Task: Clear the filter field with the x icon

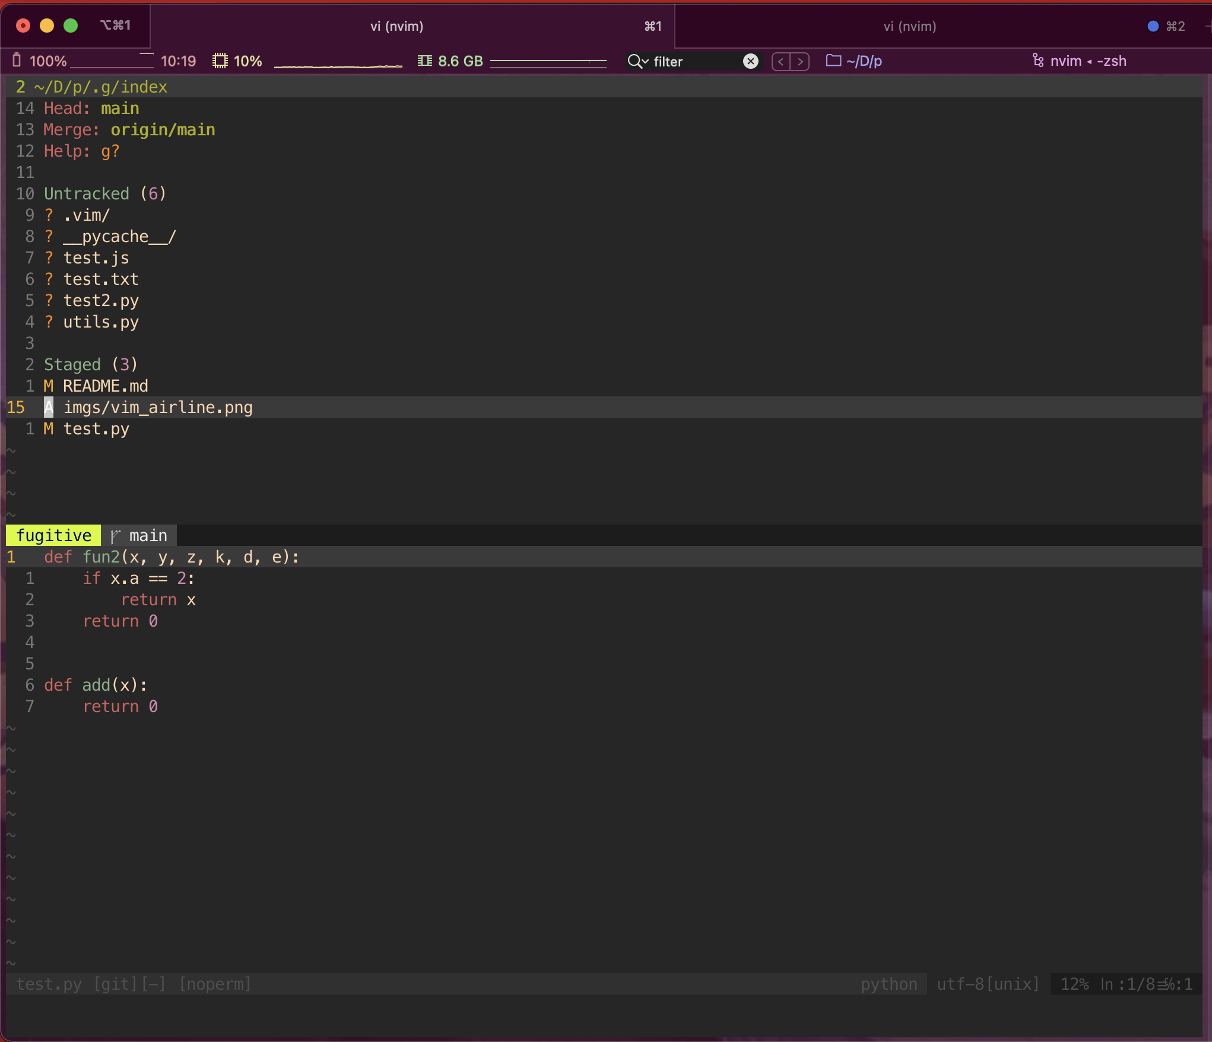Action: click(x=751, y=61)
